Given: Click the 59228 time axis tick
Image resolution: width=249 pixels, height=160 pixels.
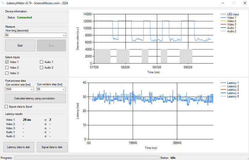Looking at the screenshot, I should (x=188, y=67).
